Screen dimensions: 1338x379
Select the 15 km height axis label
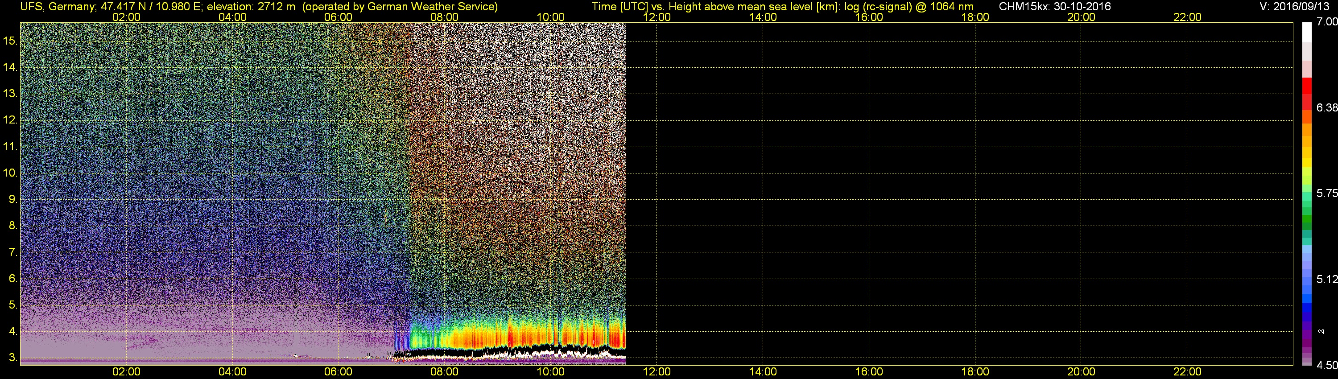10,41
